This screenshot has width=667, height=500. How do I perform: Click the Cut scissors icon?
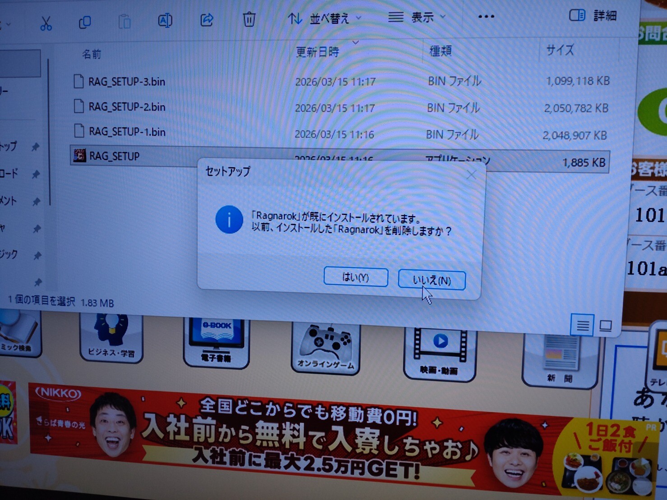click(46, 22)
